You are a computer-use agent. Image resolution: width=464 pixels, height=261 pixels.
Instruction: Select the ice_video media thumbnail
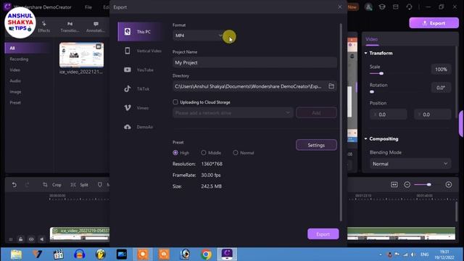81,55
